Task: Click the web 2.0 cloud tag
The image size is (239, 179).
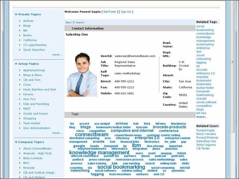Action: tap(159, 174)
